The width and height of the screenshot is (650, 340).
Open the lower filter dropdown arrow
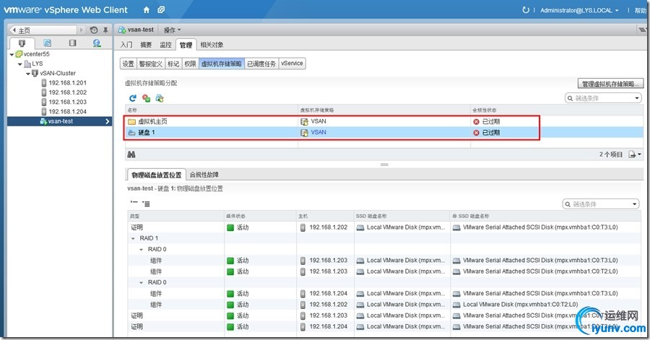(x=635, y=204)
